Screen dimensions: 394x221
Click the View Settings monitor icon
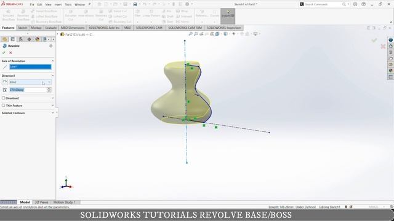click(x=255, y=34)
